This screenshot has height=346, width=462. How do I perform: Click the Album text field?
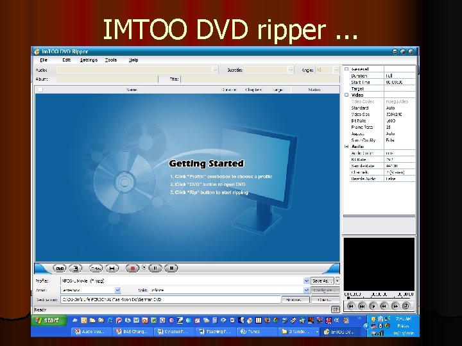point(107,79)
